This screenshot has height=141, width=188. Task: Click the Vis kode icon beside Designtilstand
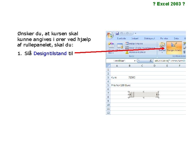click(x=184, y=48)
